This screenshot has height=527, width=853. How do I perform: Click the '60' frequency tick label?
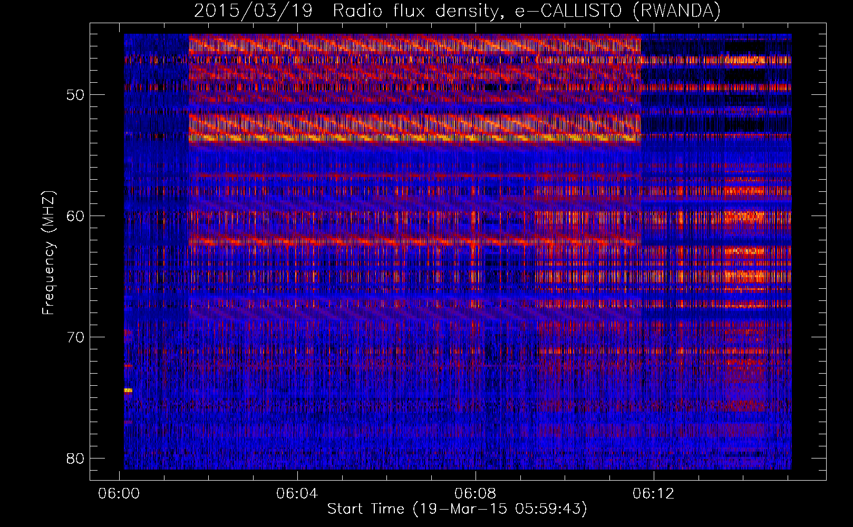point(75,216)
